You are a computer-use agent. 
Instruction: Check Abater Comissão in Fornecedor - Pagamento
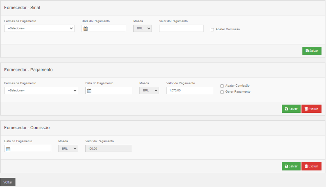click(222, 86)
